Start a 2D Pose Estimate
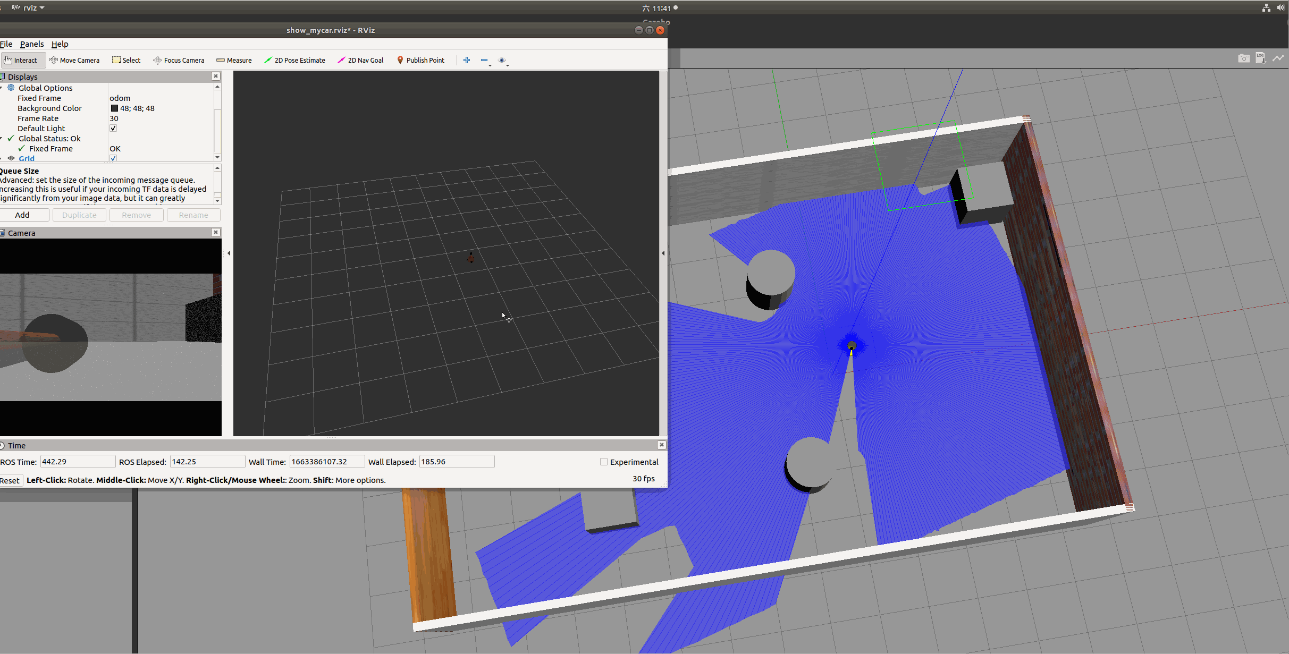 point(294,60)
